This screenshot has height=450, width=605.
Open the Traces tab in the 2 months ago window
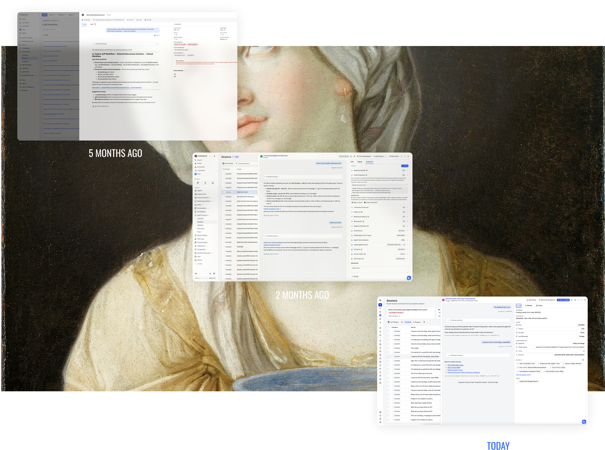pos(360,162)
